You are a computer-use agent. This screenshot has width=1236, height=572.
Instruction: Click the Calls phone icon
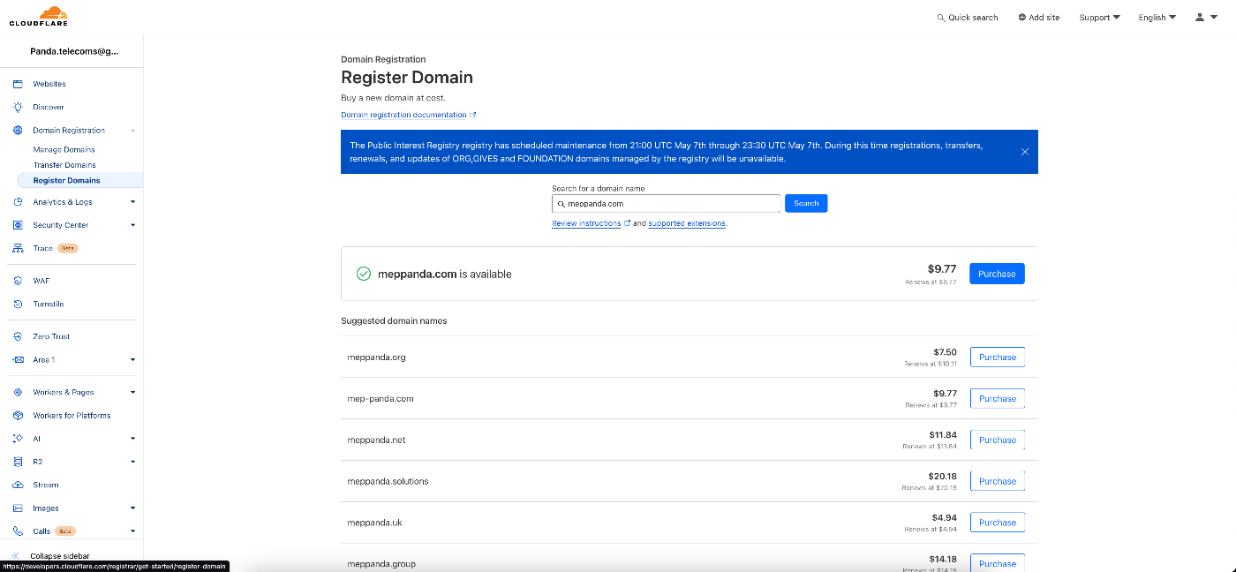click(x=18, y=531)
